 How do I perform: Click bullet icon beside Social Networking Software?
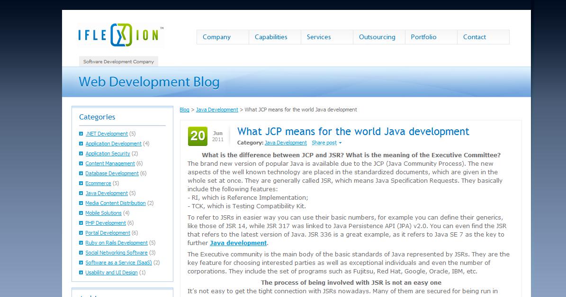[81, 252]
